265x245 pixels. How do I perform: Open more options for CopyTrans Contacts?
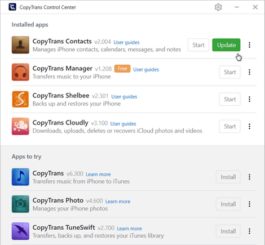click(x=249, y=45)
